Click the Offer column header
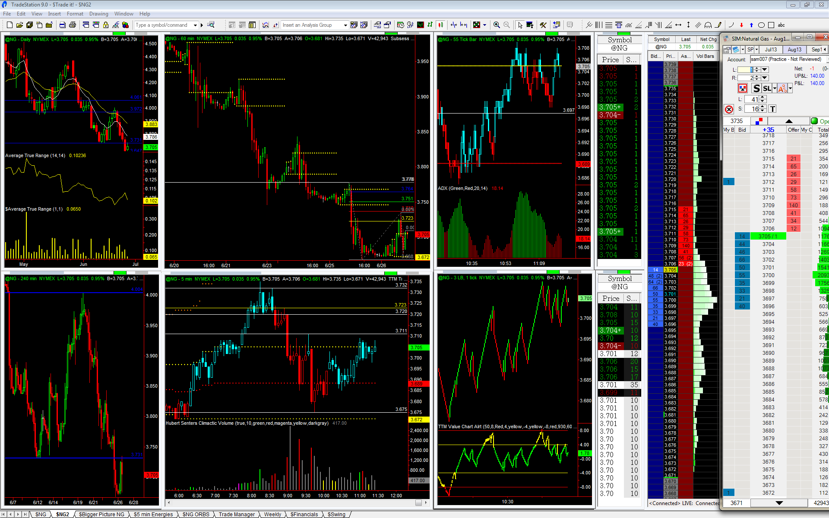Image resolution: width=829 pixels, height=518 pixels. [x=794, y=129]
